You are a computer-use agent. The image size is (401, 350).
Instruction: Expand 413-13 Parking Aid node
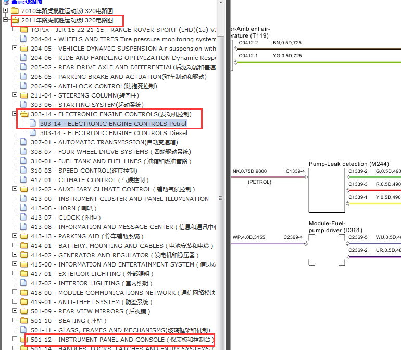pyautogui.click(x=15, y=235)
